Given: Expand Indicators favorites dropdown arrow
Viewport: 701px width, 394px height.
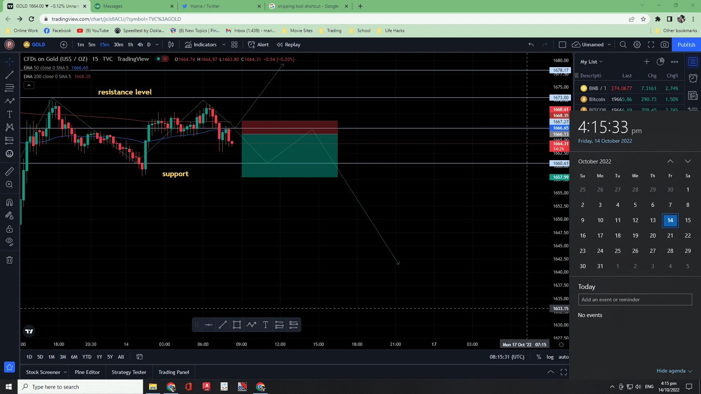Looking at the screenshot, I should point(224,45).
